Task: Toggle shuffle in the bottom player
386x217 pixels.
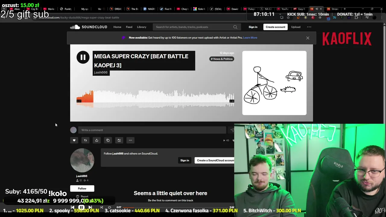Action: (x=101, y=207)
